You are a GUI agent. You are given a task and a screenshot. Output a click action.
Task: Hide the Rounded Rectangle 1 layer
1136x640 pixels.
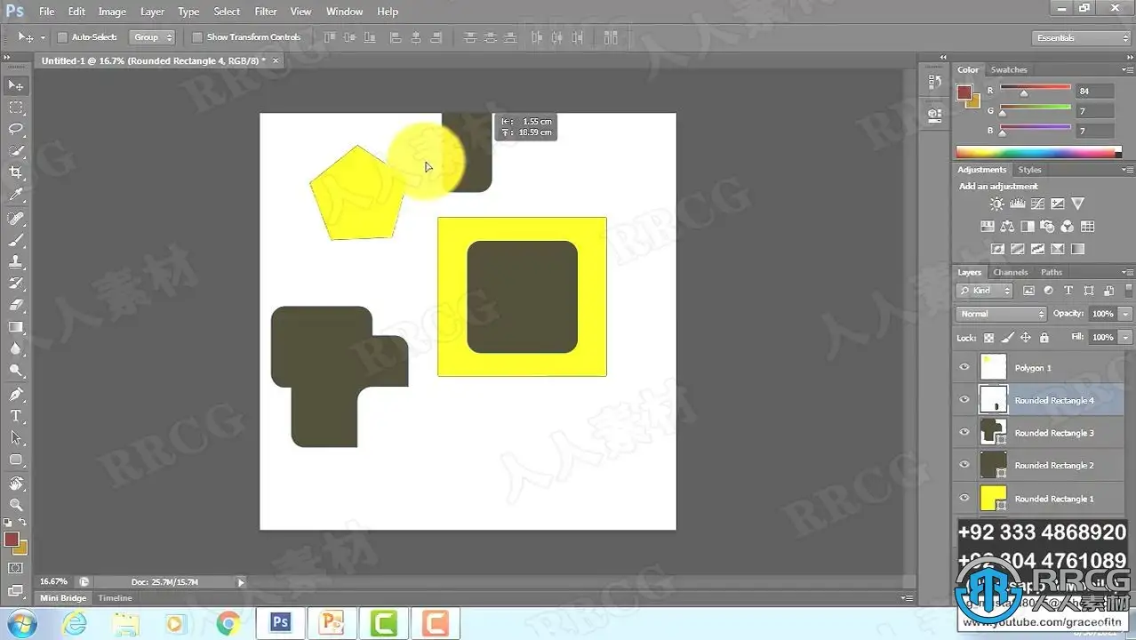964,498
